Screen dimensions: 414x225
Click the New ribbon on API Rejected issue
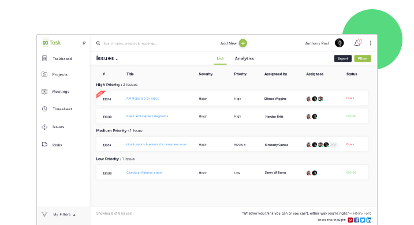100,94
